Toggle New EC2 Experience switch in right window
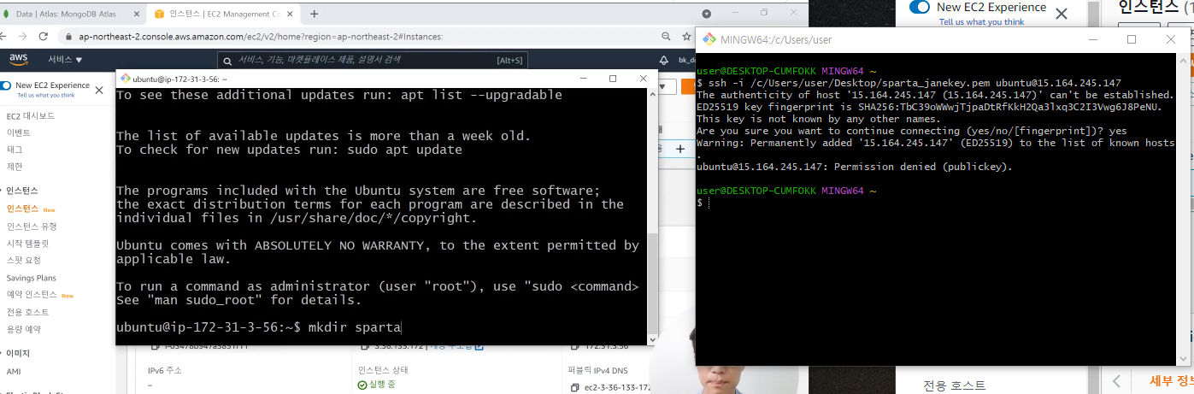This screenshot has height=394, width=1194. 920,7
